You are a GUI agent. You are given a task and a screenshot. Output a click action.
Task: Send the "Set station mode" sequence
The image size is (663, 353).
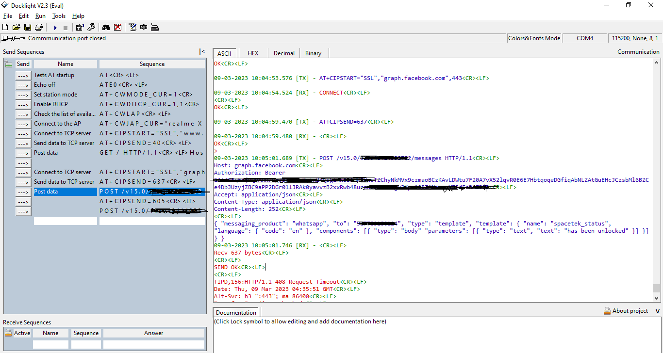(23, 95)
